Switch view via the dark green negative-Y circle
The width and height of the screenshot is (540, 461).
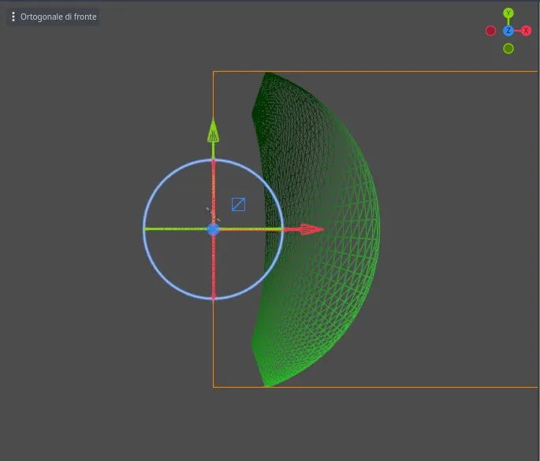[x=508, y=49]
